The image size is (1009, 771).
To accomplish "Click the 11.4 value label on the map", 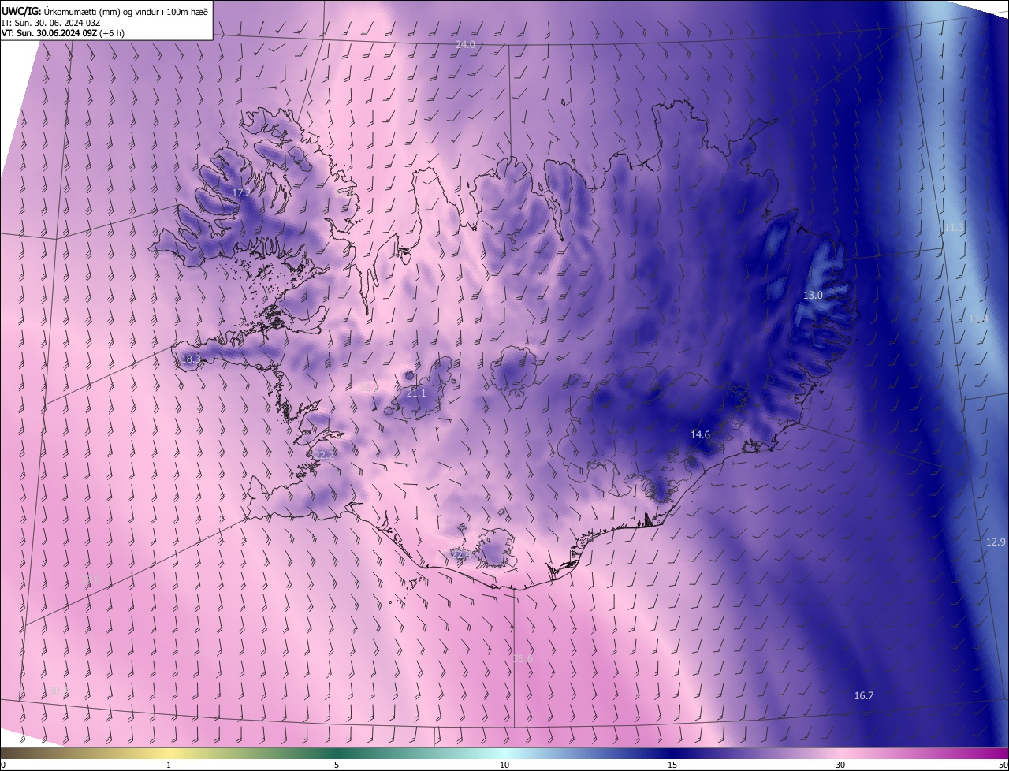I will click(977, 318).
